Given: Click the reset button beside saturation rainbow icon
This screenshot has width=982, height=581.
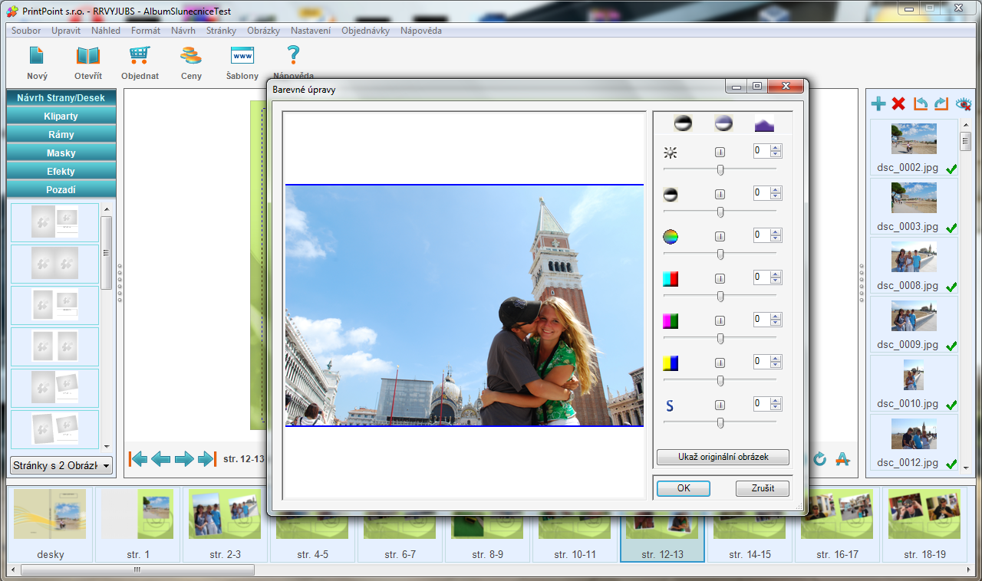Looking at the screenshot, I should pyautogui.click(x=720, y=236).
